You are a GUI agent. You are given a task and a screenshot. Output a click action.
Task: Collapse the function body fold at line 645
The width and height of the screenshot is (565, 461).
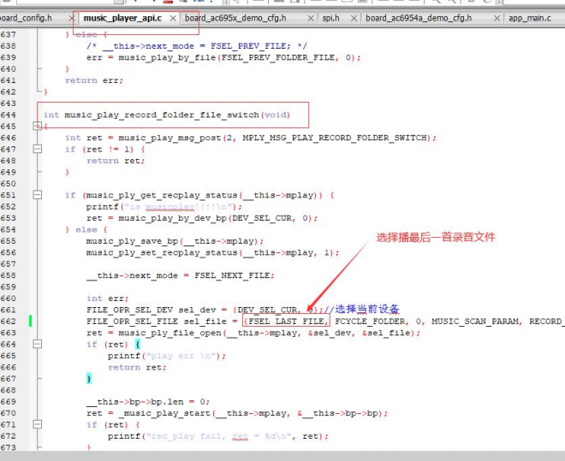37,126
